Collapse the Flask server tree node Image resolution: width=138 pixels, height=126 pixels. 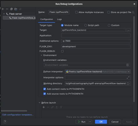4,14
